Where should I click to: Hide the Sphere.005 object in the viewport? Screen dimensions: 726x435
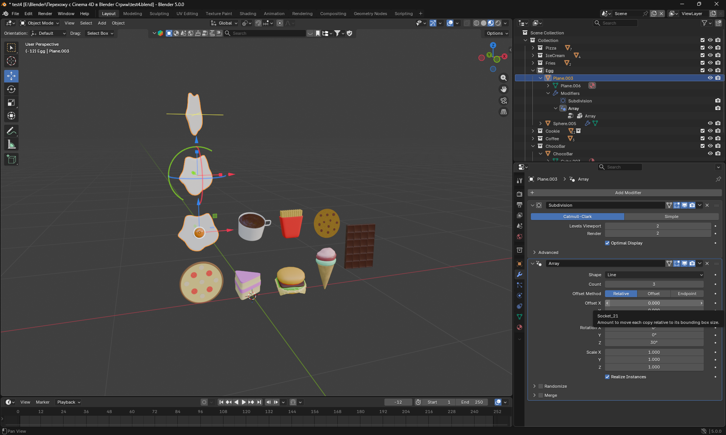point(710,123)
